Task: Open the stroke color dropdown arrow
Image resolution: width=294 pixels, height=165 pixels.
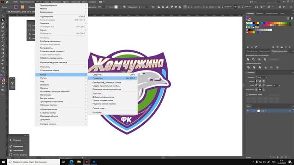Action: [x=25, y=7]
